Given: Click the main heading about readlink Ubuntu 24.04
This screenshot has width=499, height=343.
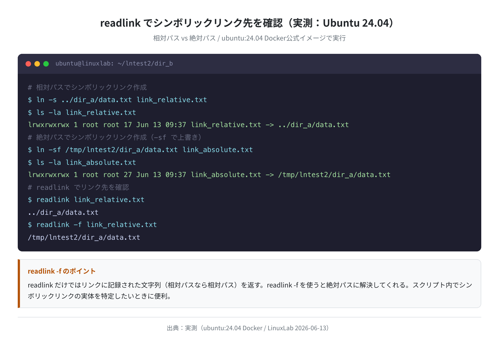Looking at the screenshot, I should pos(248,23).
